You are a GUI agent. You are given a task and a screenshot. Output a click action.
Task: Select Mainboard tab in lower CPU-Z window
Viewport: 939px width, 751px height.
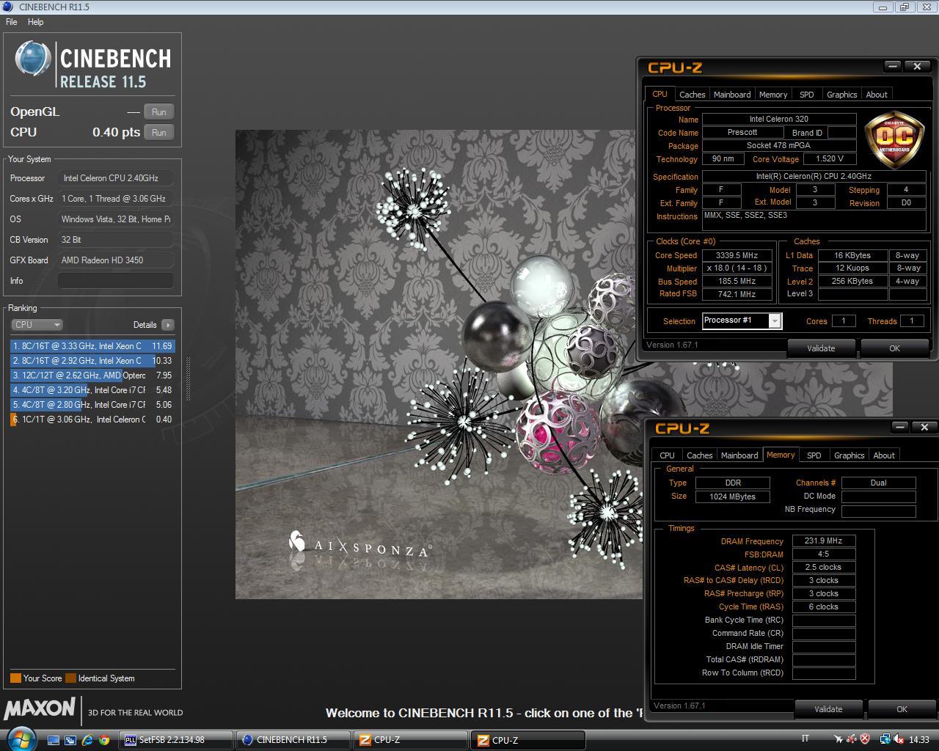tap(739, 455)
